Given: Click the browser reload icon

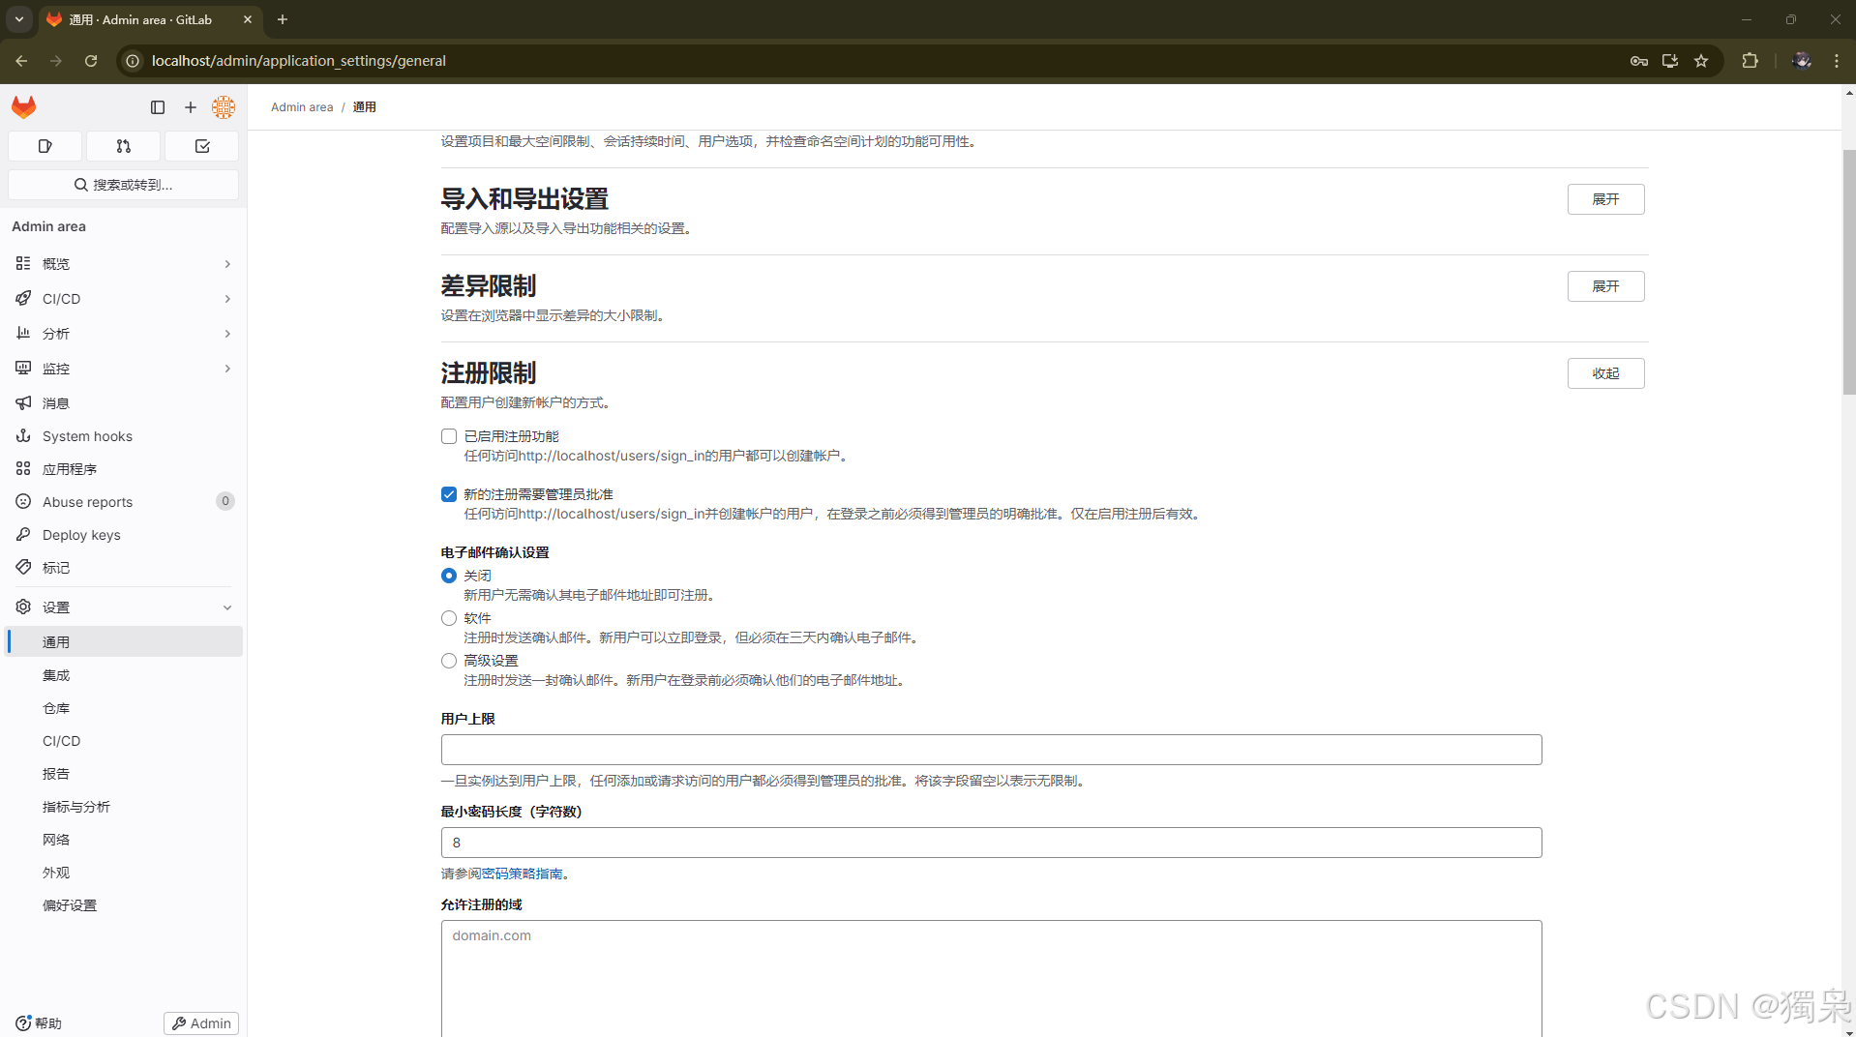Looking at the screenshot, I should (x=91, y=60).
